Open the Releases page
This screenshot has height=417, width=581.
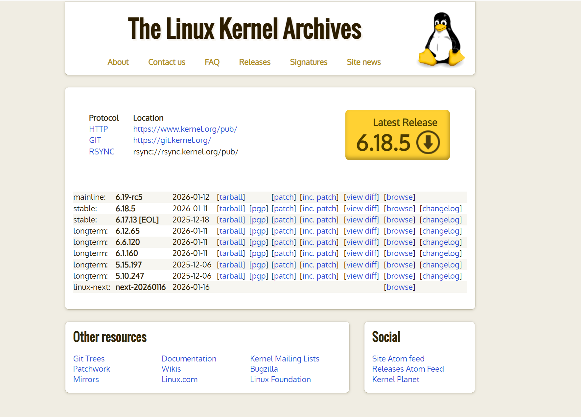[254, 62]
